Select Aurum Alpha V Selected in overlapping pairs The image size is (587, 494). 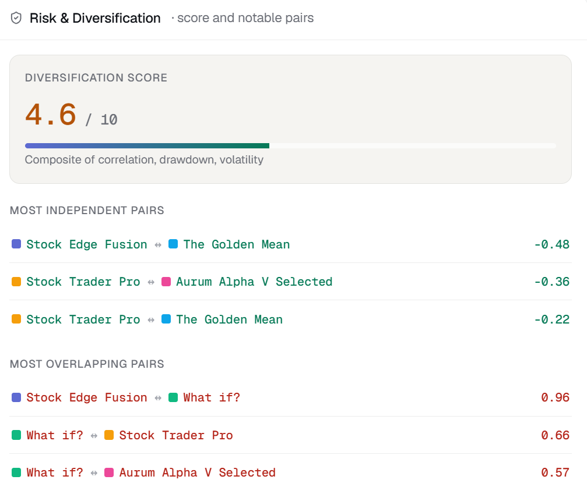click(197, 472)
